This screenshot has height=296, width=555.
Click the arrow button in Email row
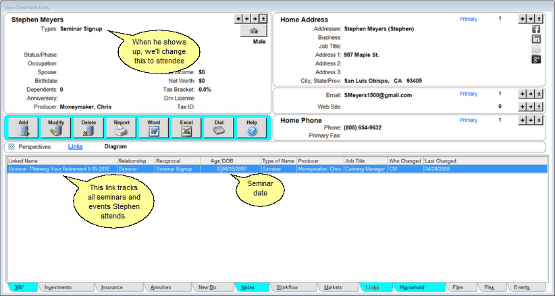point(531,94)
